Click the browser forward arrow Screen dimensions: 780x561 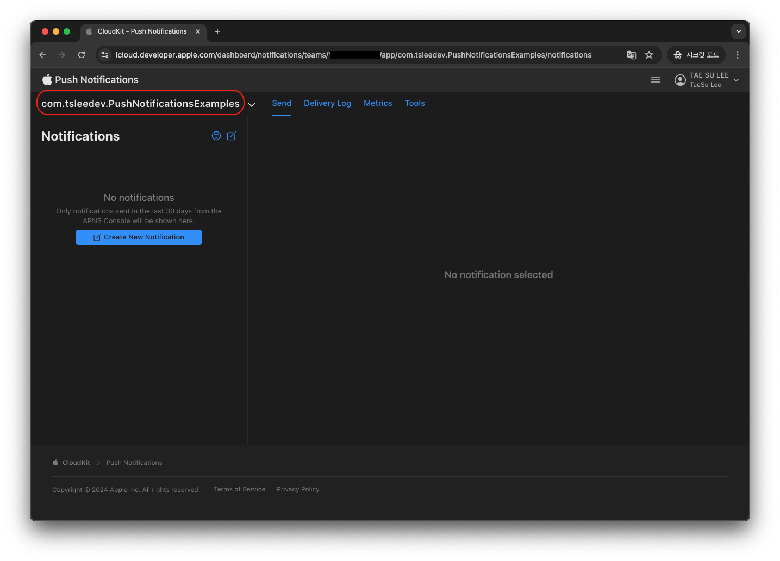62,55
